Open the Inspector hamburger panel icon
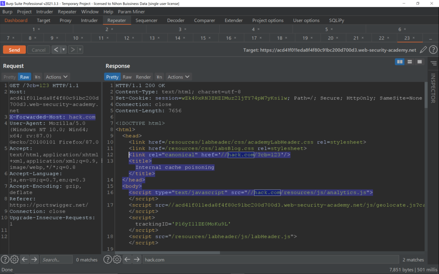Viewport: 439px width, 274px height. tap(434, 63)
